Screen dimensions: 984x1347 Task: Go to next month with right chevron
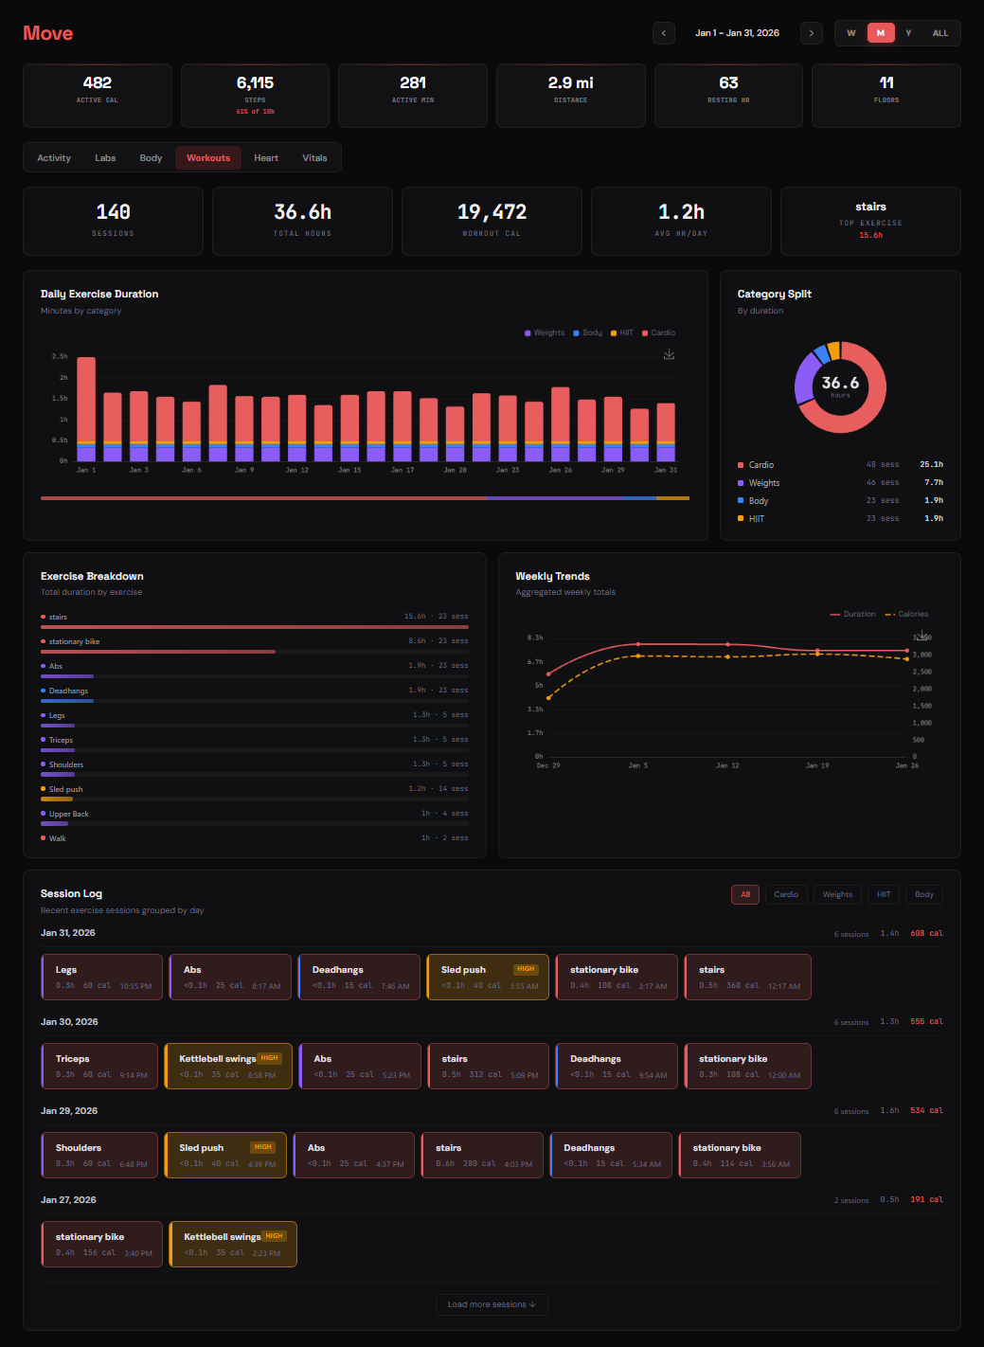(x=812, y=33)
